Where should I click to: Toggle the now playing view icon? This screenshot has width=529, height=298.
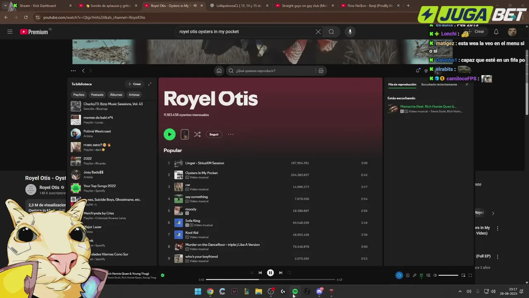[407, 275]
